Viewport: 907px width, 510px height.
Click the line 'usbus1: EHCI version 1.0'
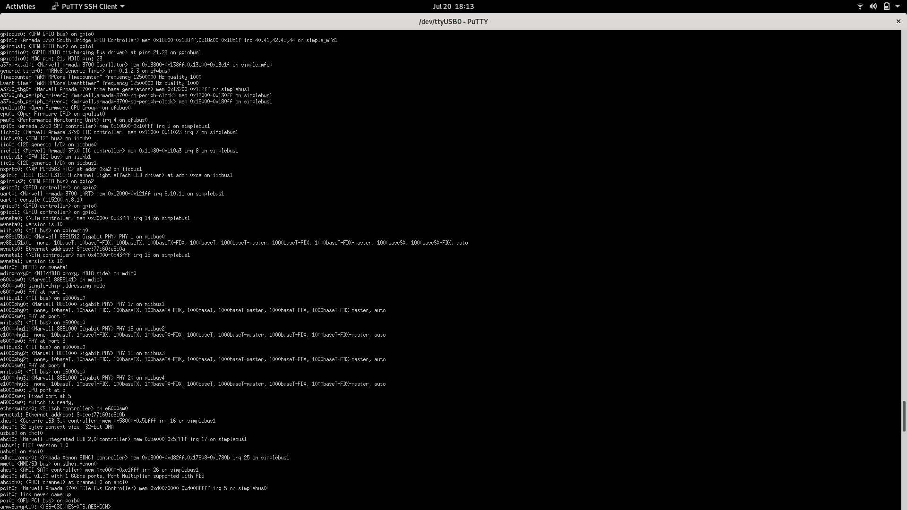click(34, 445)
